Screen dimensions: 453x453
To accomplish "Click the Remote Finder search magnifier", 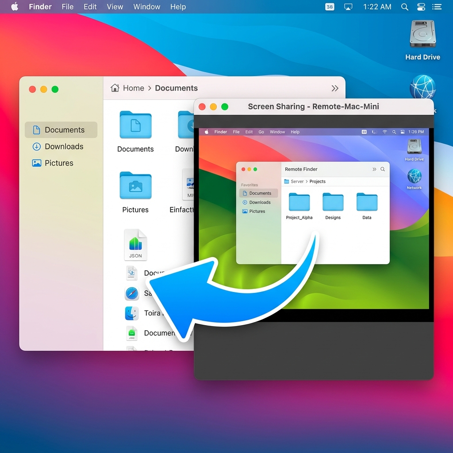I will click(x=383, y=169).
